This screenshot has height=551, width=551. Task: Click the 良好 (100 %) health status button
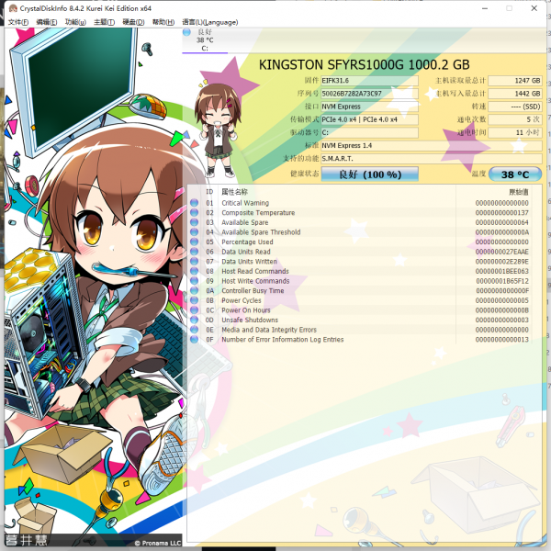tap(357, 174)
